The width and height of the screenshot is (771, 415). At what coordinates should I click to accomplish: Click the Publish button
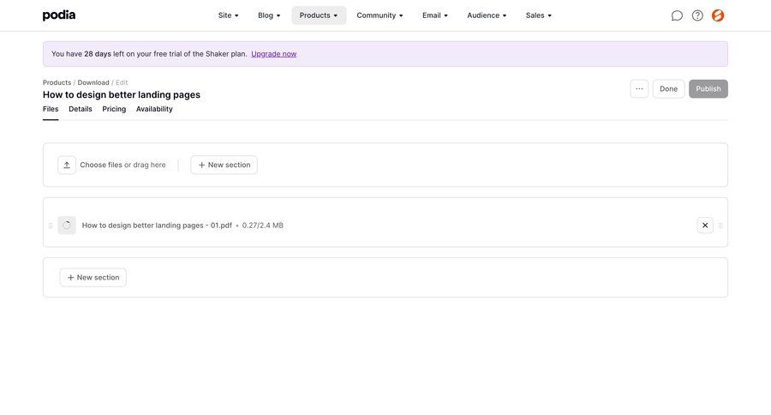(x=708, y=89)
